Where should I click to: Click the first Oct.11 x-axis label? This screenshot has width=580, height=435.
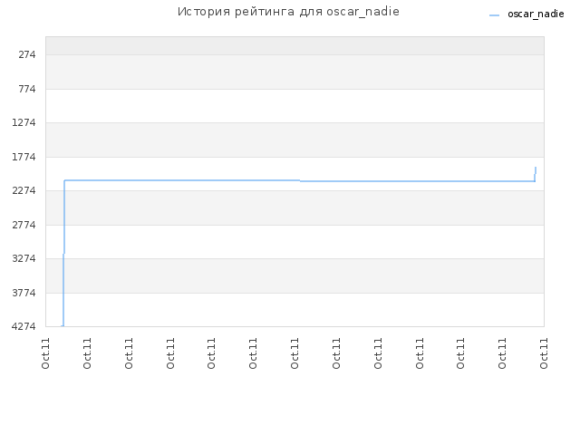tap(45, 353)
